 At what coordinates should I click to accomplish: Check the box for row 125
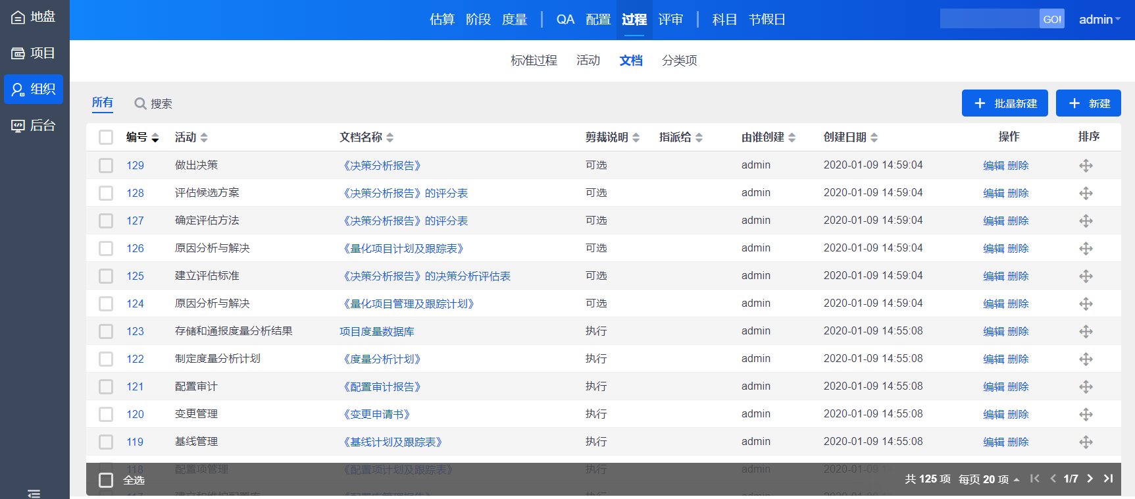tap(106, 276)
